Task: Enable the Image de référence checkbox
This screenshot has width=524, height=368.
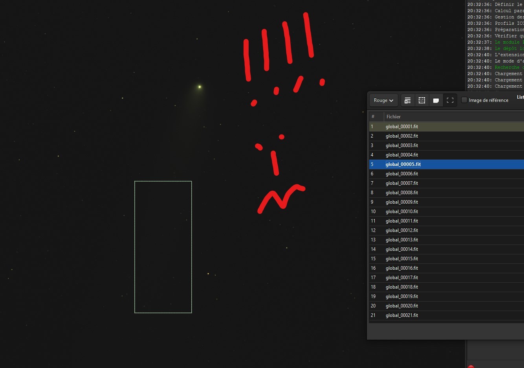Action: (464, 100)
